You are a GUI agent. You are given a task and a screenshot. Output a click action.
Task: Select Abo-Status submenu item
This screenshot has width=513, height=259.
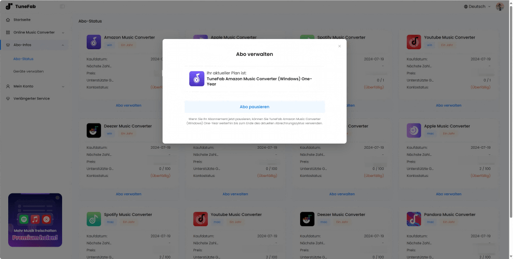(x=23, y=59)
